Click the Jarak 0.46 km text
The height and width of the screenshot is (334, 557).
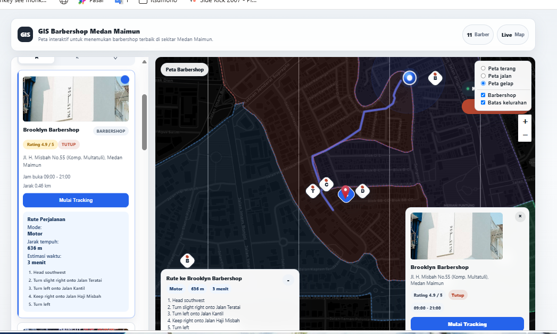click(x=37, y=186)
